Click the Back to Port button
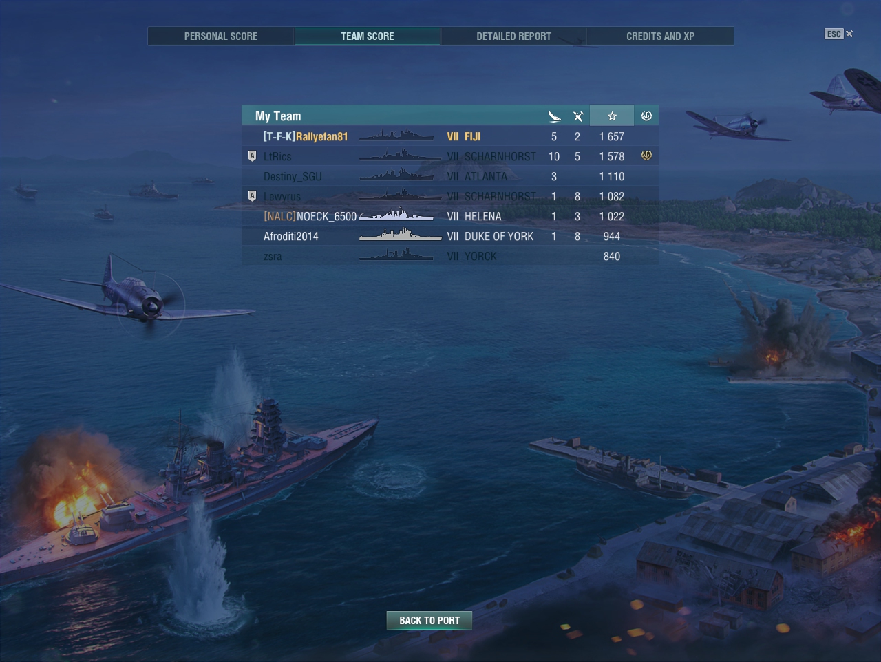The width and height of the screenshot is (881, 662). click(x=429, y=620)
